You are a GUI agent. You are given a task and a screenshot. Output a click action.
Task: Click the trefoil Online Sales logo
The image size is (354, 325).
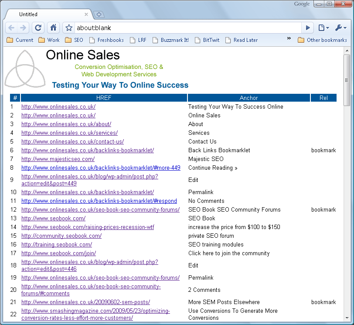pyautogui.click(x=25, y=69)
